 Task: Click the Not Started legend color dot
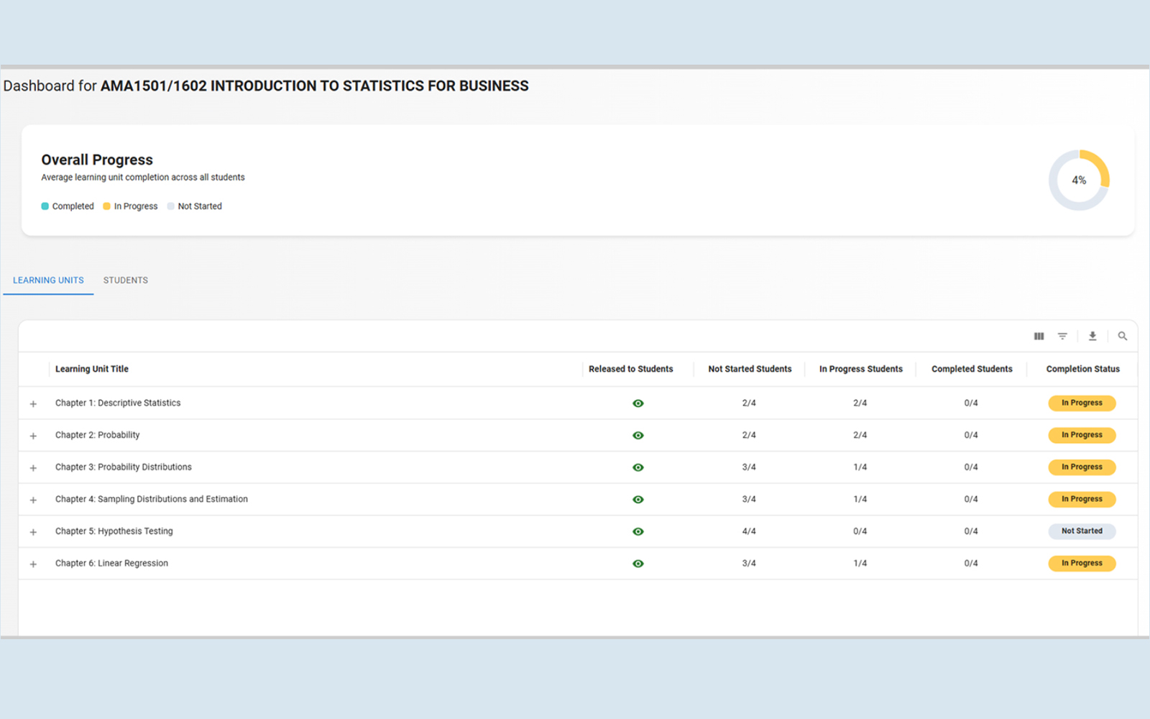point(170,206)
